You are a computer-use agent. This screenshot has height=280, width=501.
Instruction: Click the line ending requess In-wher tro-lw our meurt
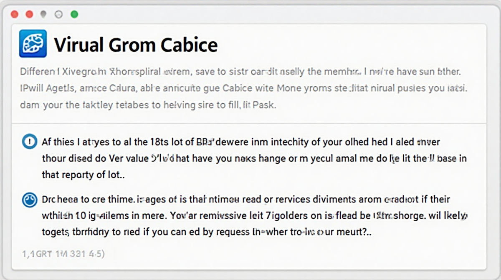(x=207, y=233)
